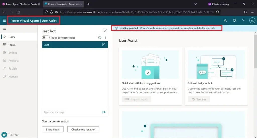This screenshot has width=257, height=139.
Task: Click the scrollbar up arrow
Action: point(255,33)
